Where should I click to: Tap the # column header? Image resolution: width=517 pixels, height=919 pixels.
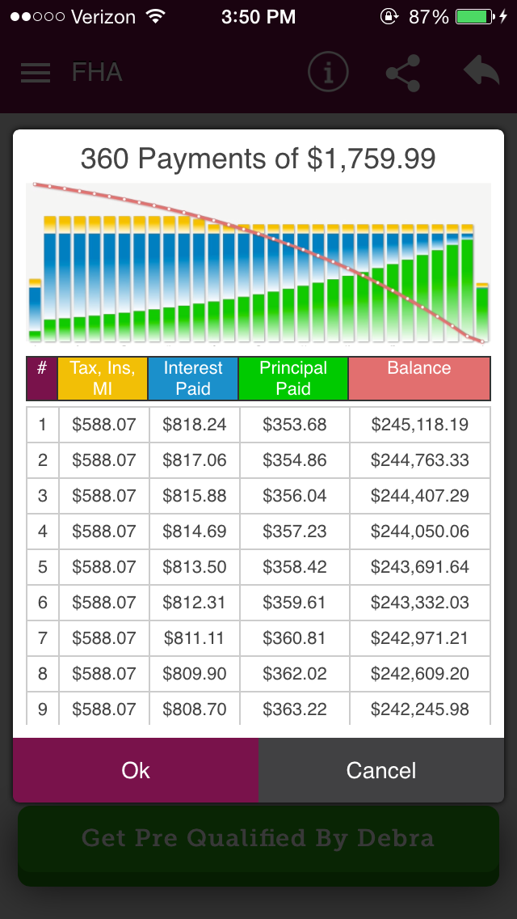pos(42,378)
